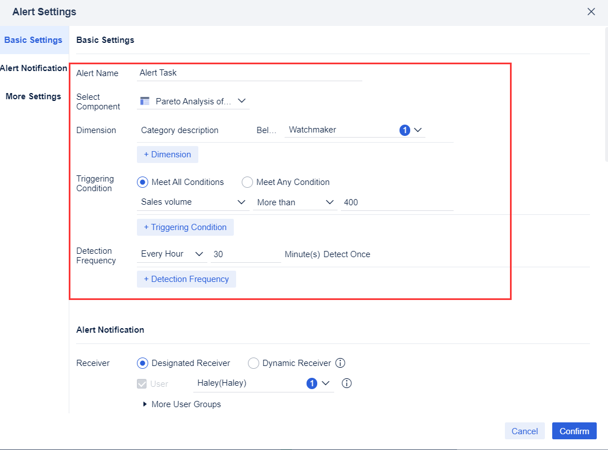The image size is (608, 450).
Task: Click the blue "1" badge on the Haley dropdown
Action: coord(312,383)
